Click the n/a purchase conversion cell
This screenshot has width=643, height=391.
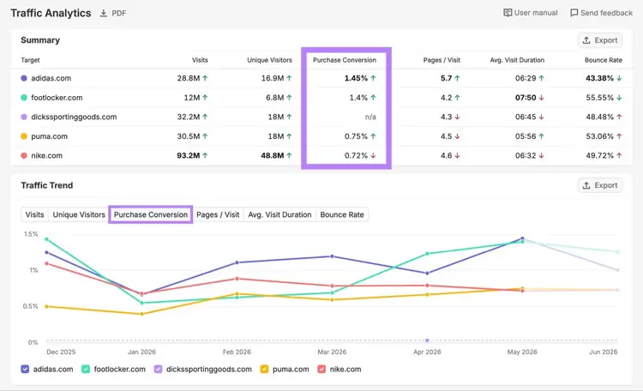[x=370, y=117]
